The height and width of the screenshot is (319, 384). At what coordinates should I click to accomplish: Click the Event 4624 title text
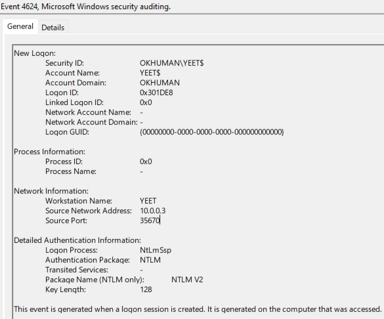point(85,7)
